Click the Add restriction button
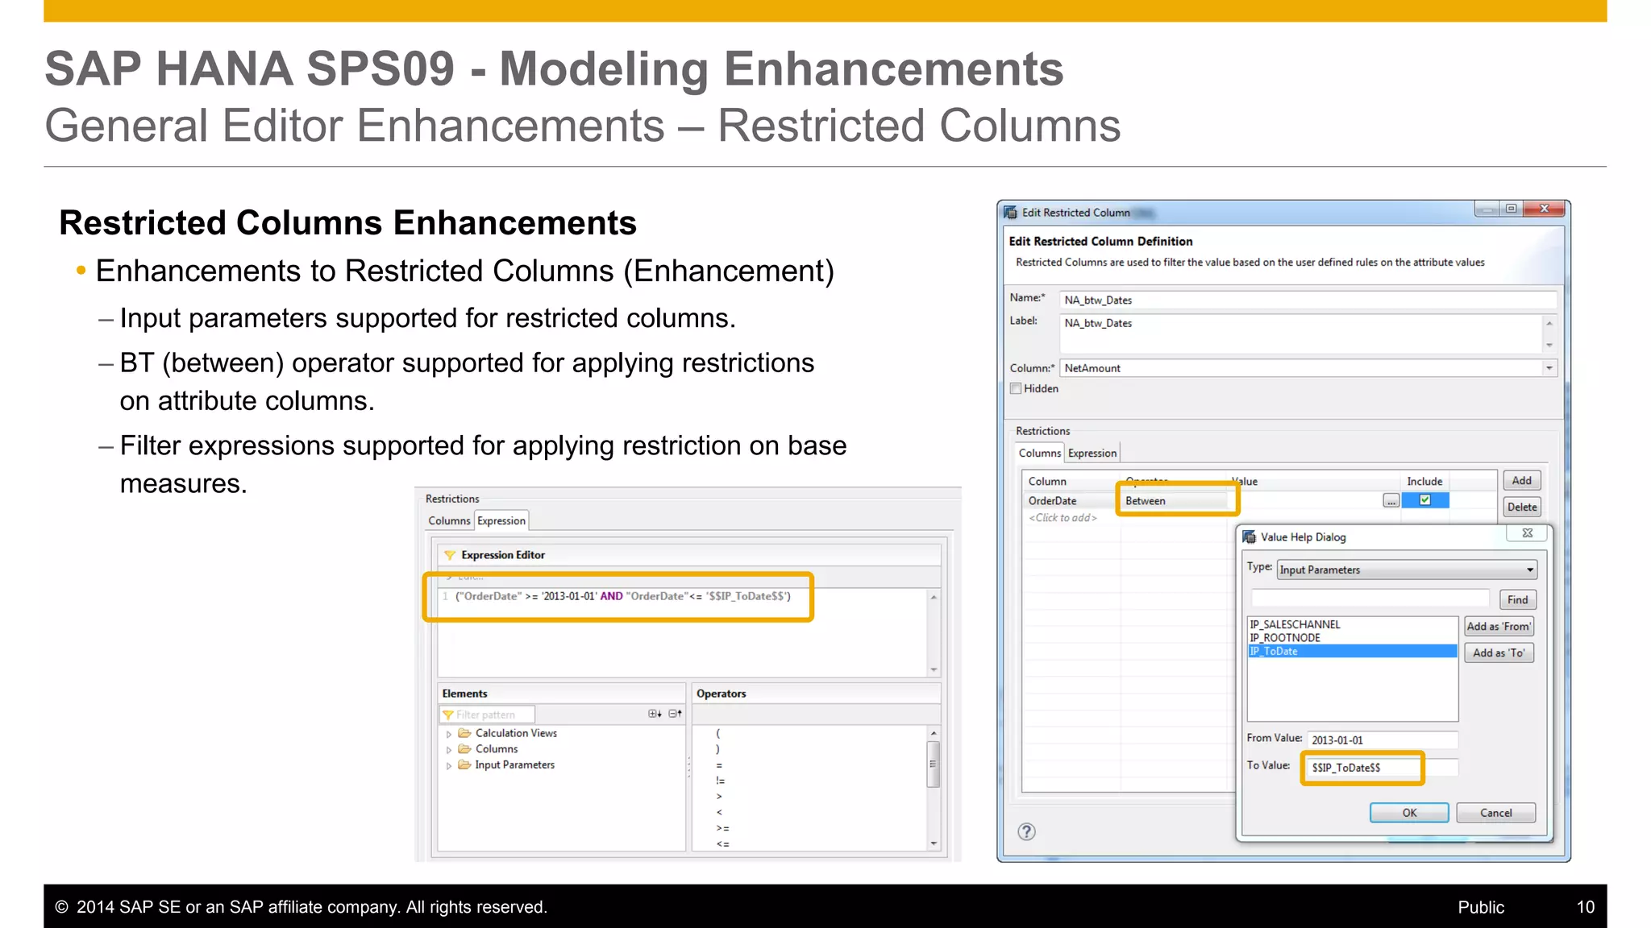 1521,481
